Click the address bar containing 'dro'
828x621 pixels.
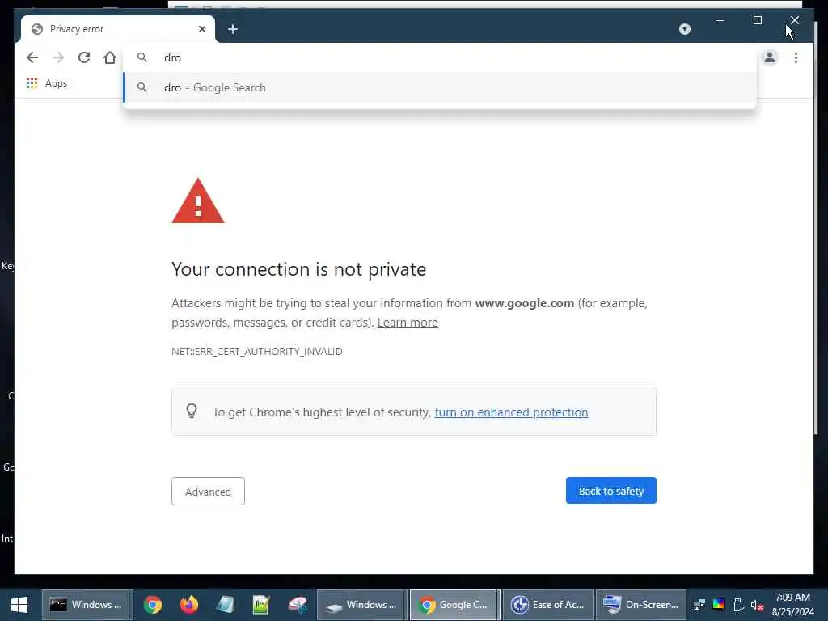point(439,57)
